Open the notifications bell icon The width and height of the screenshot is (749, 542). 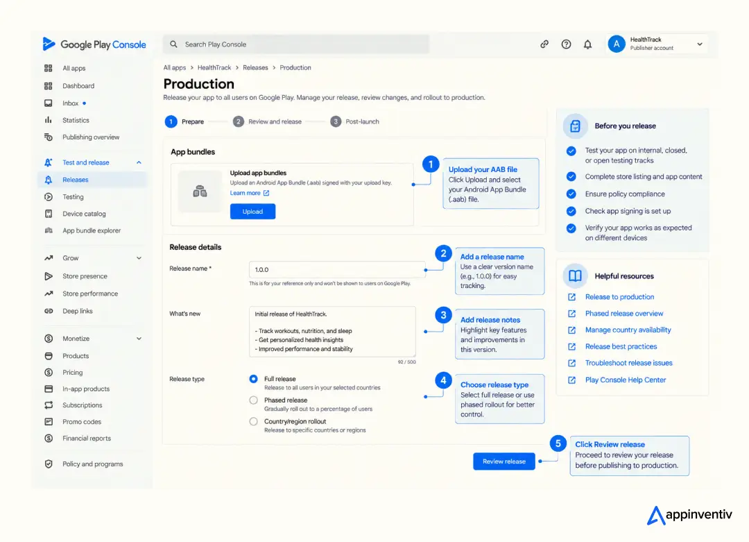(587, 44)
